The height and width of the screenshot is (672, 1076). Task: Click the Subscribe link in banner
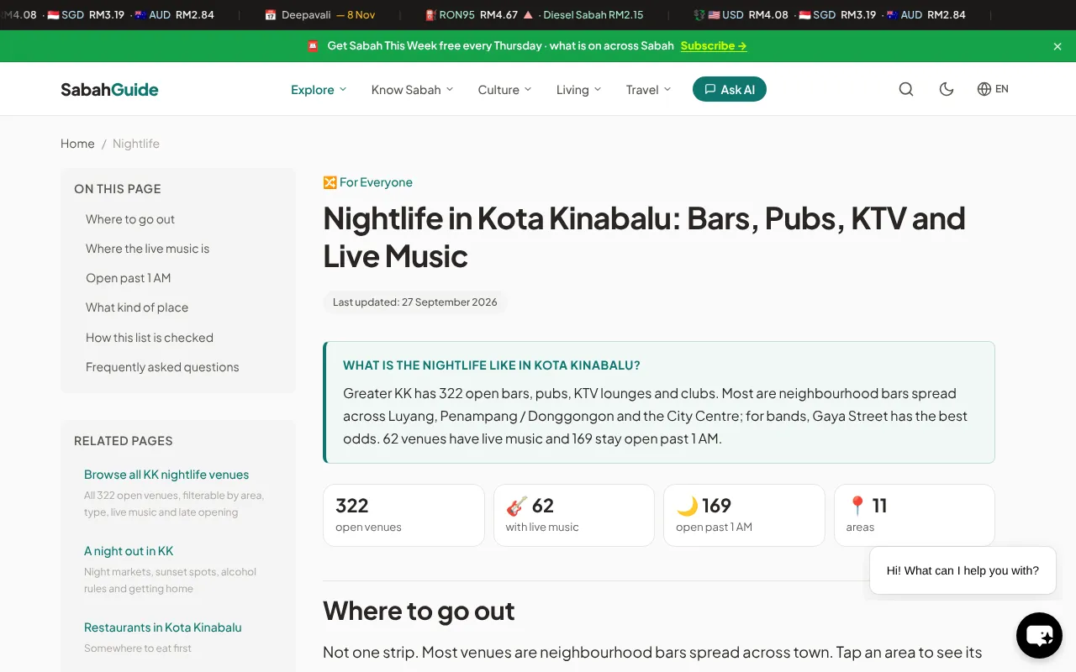click(x=714, y=46)
